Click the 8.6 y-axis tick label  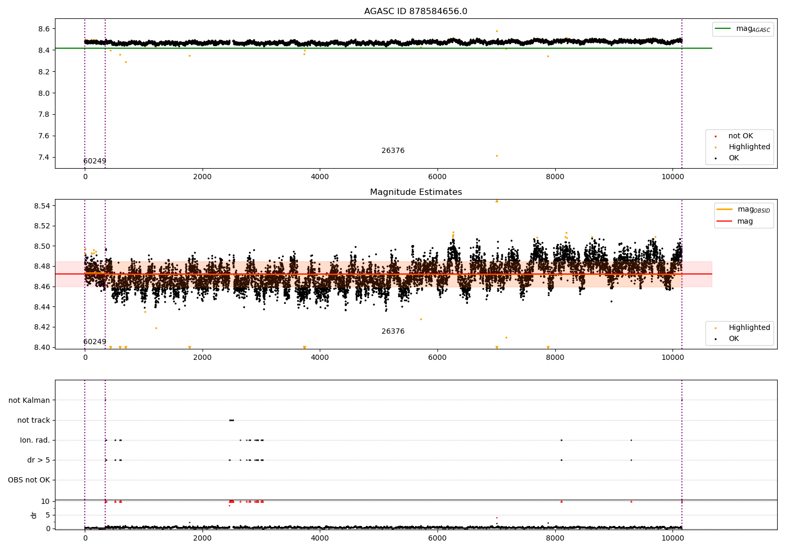44,29
